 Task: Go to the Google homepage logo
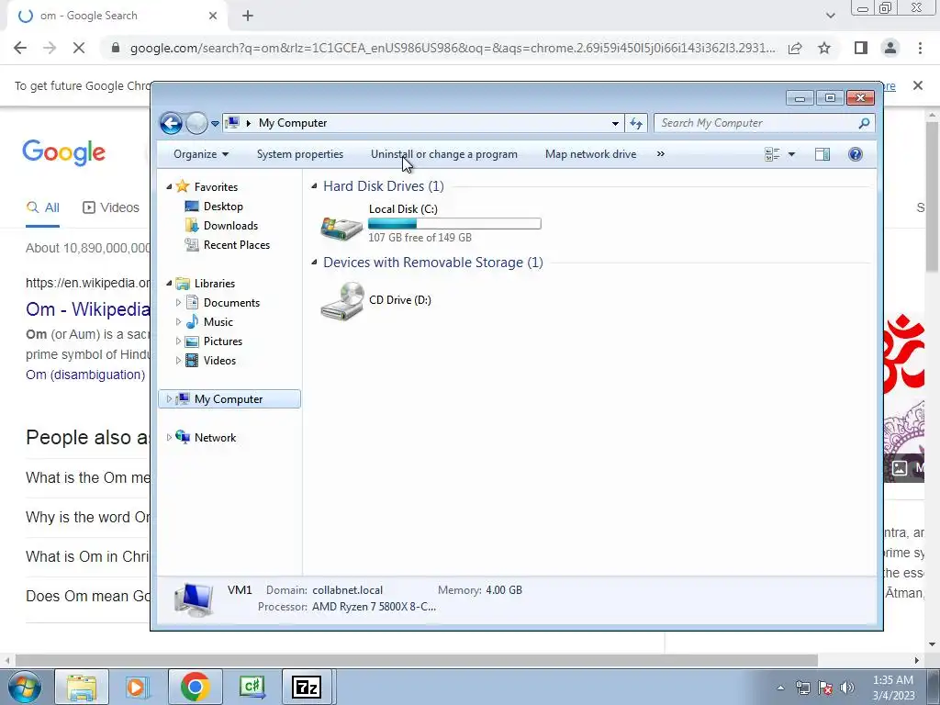click(x=64, y=153)
